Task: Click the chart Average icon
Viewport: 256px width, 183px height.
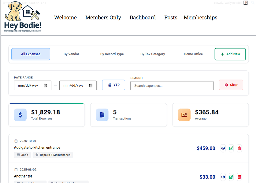Action: click(x=184, y=115)
